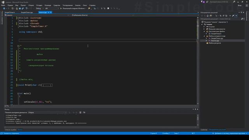Open the x86 platform dropdown
249x140 pixels.
click(52, 9)
